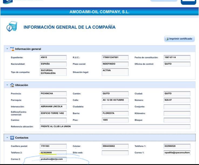Click the company information icon beside title
199x165 pixels.
12,26
